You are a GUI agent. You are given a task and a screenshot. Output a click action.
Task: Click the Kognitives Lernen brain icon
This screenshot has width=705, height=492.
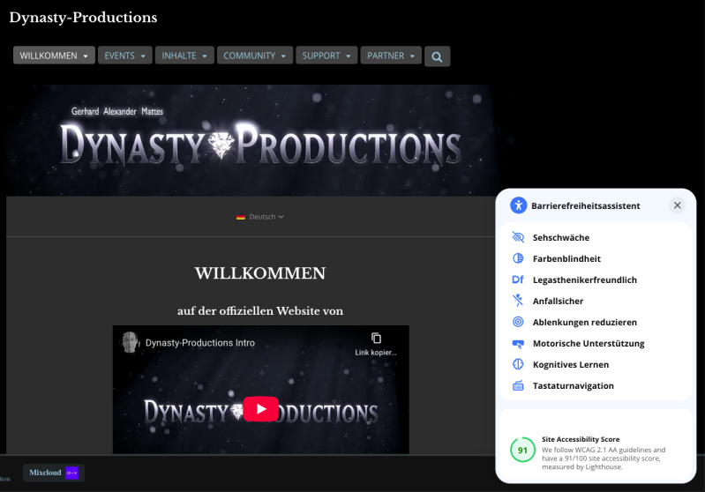(518, 364)
